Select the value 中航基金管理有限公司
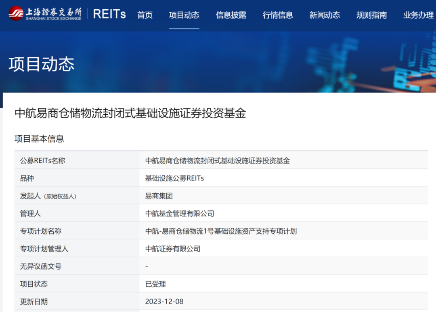The width and height of the screenshot is (436, 312). (x=180, y=214)
